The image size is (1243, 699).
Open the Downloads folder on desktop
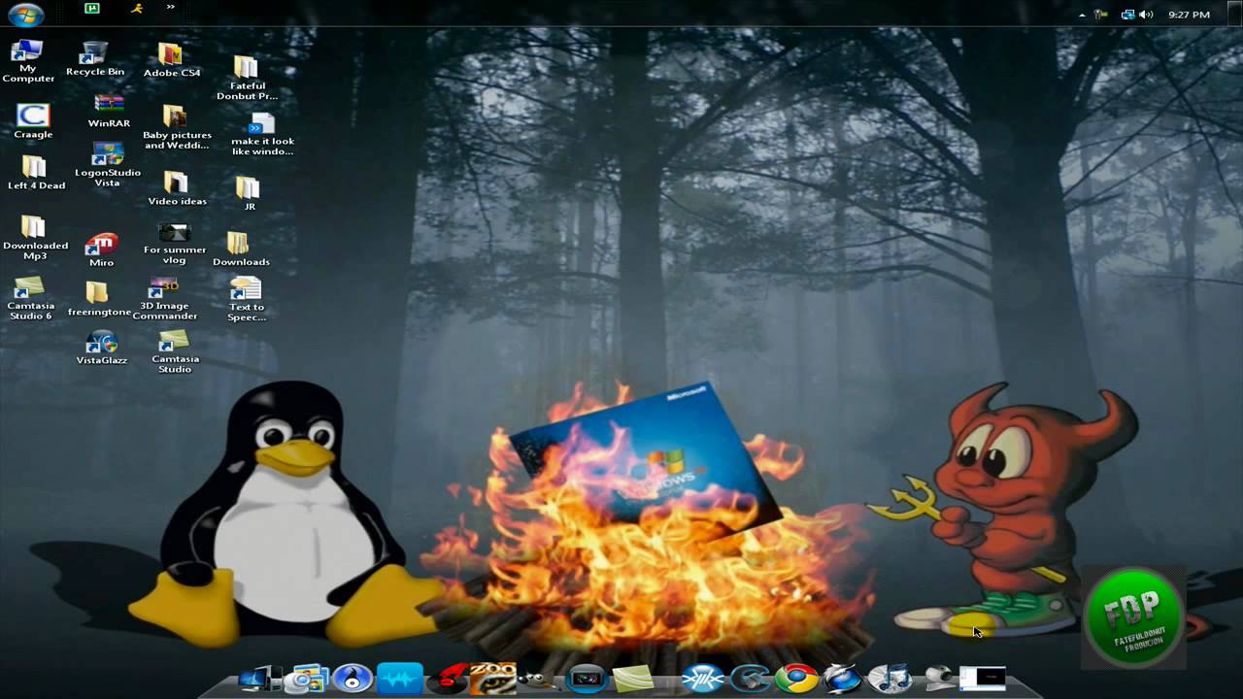(241, 249)
